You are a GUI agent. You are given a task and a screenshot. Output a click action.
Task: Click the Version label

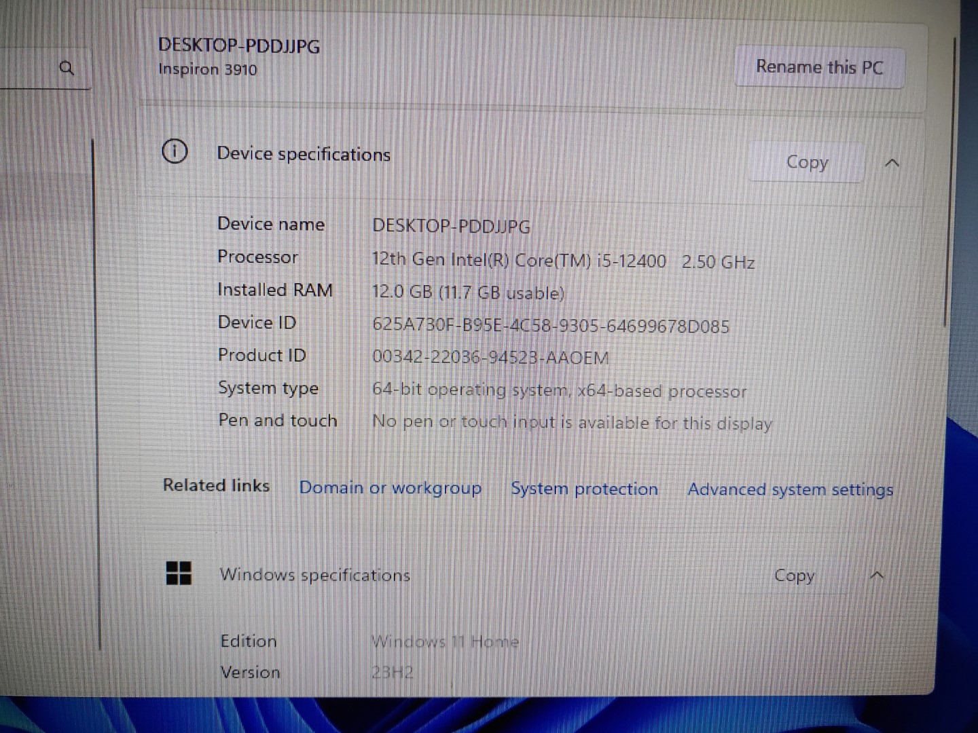coord(250,673)
